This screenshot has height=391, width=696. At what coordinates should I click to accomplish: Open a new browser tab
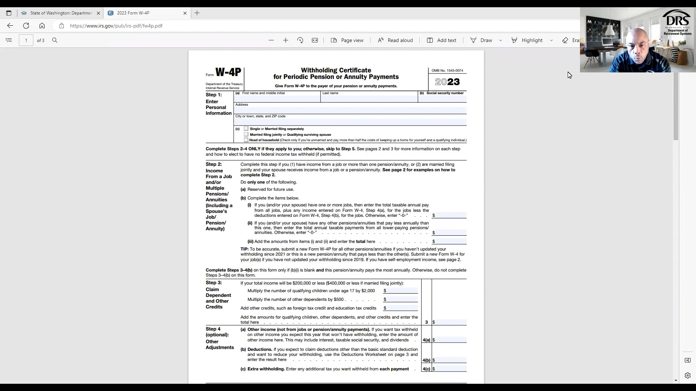click(197, 13)
